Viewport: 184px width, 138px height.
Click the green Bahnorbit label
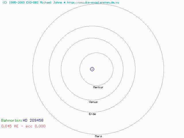point(11,120)
